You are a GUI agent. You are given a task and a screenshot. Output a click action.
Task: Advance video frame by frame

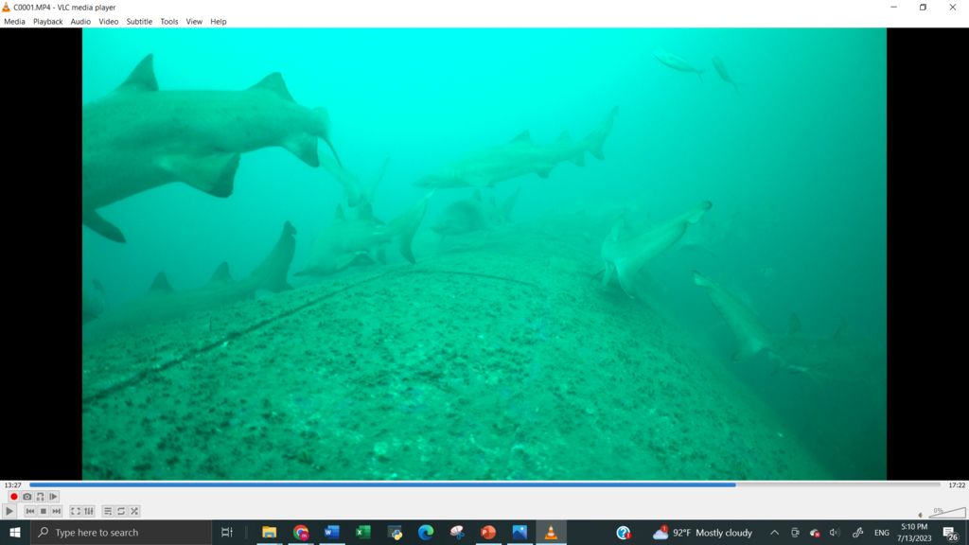53,497
